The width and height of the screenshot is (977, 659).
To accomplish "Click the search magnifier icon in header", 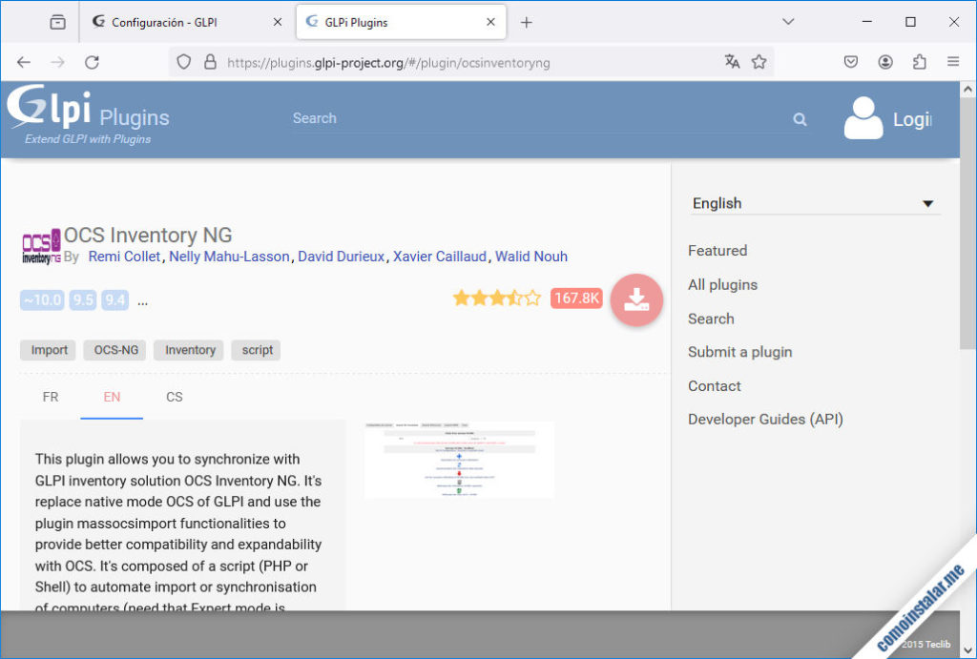I will coord(800,119).
